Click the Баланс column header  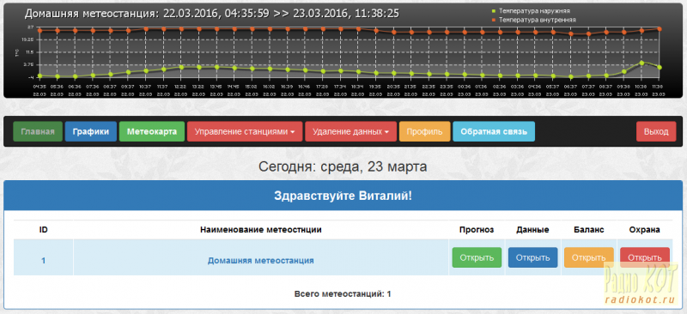click(589, 230)
